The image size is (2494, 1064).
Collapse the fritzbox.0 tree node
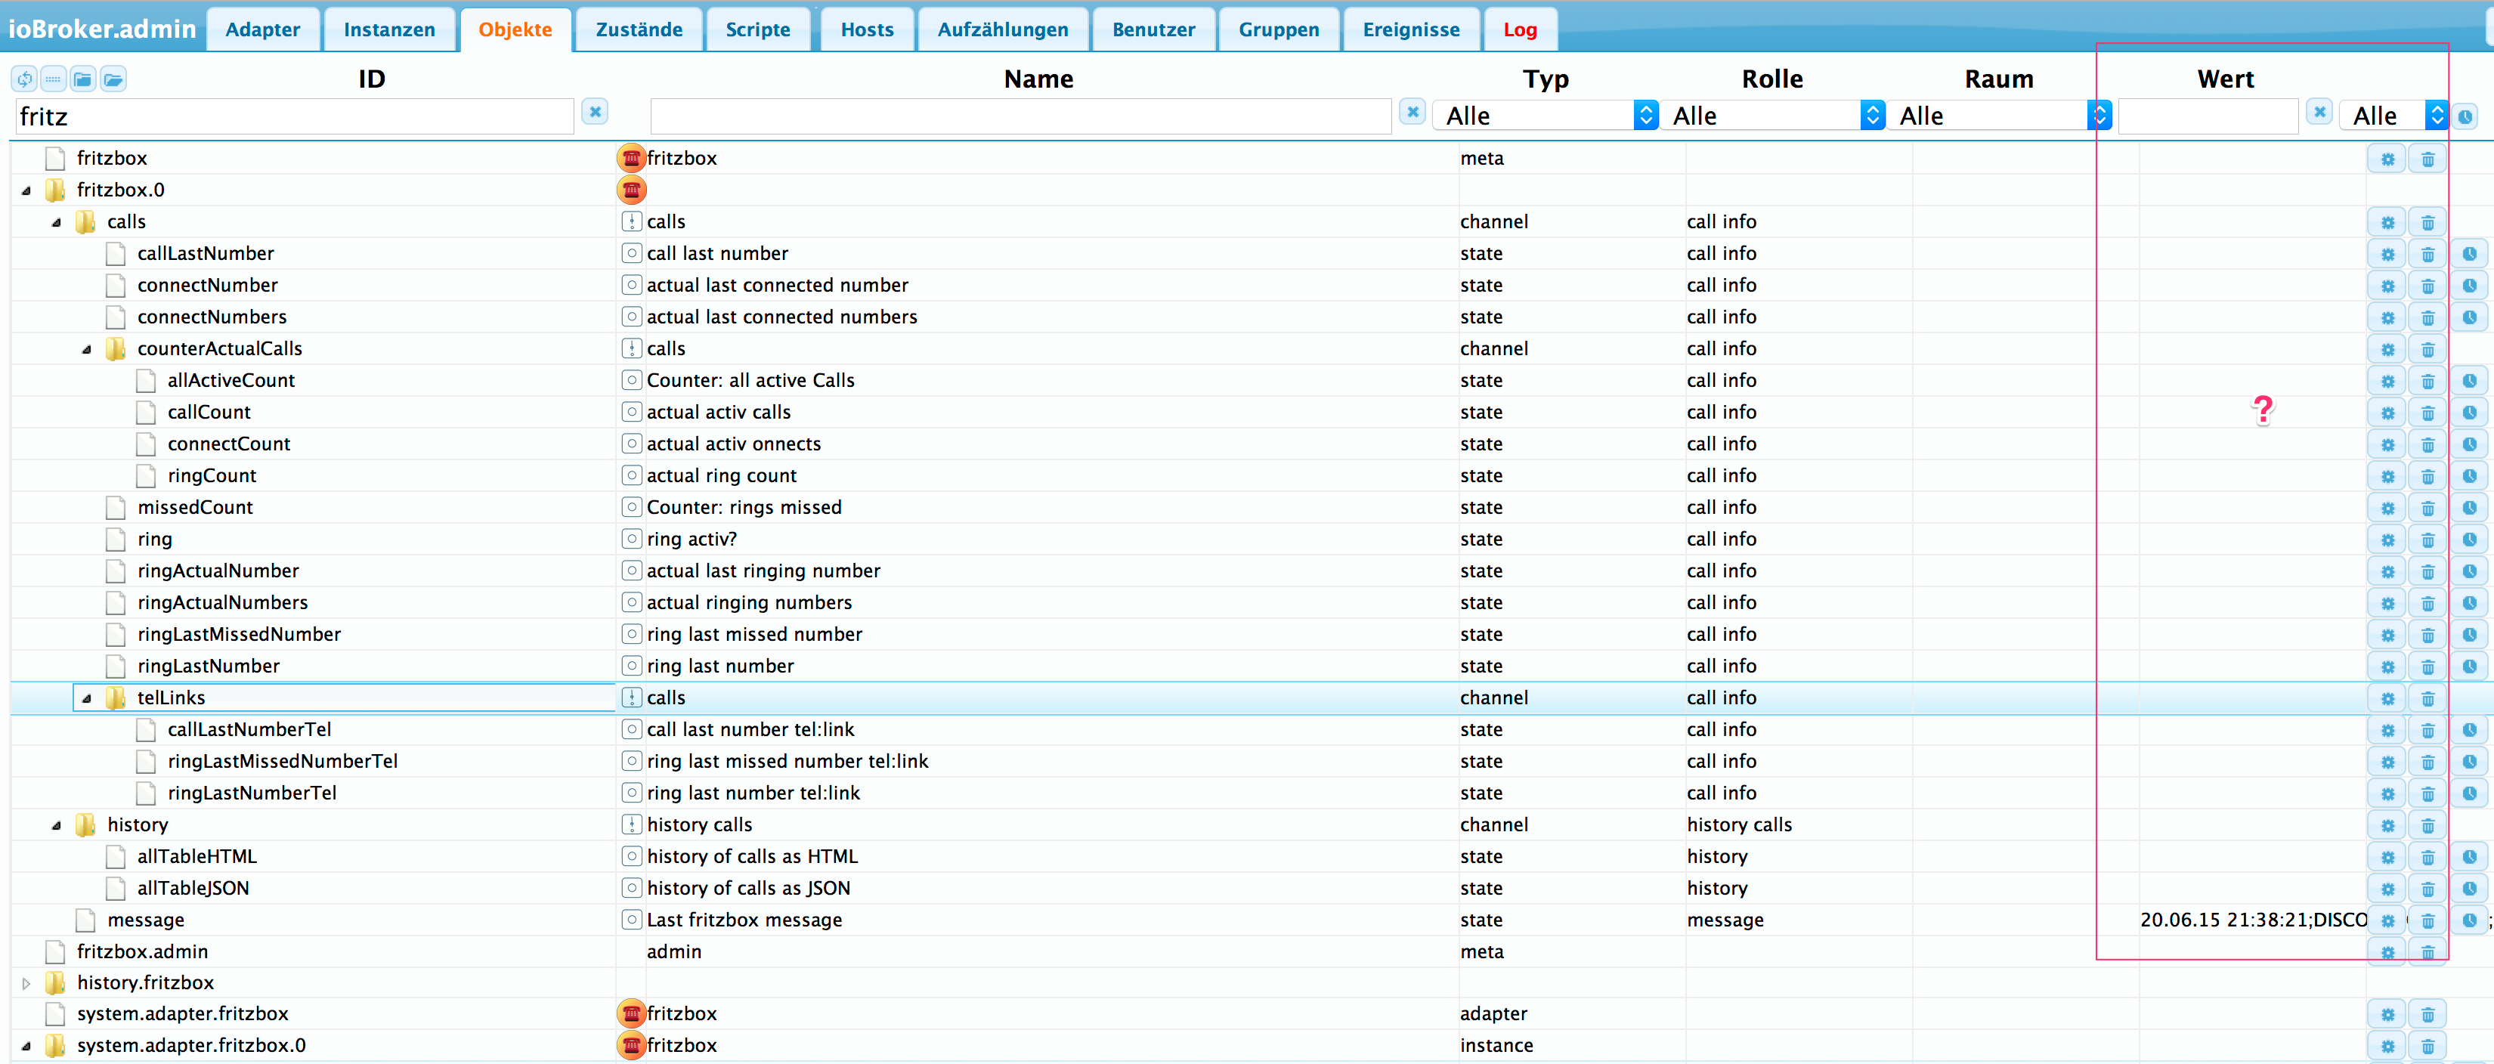coord(26,190)
